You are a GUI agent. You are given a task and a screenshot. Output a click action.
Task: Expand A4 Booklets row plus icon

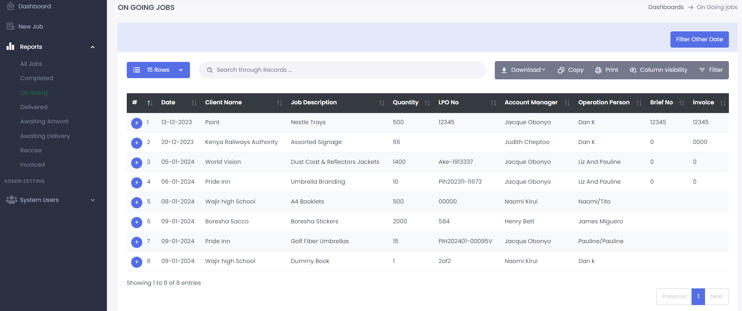pyautogui.click(x=137, y=202)
